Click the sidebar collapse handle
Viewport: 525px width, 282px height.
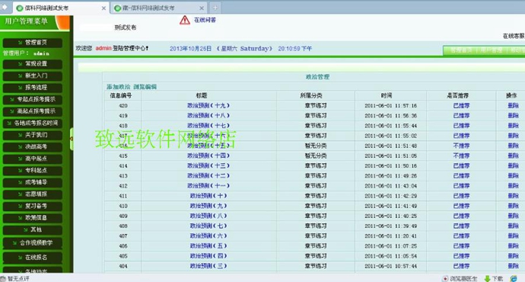click(72, 139)
